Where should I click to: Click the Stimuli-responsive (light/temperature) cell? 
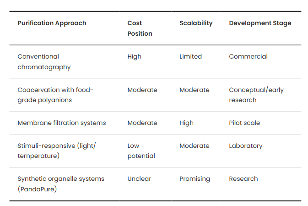(x=56, y=151)
